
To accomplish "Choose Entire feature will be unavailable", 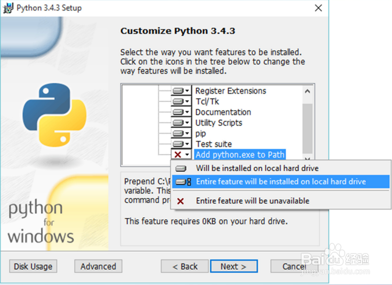I will 252,201.
